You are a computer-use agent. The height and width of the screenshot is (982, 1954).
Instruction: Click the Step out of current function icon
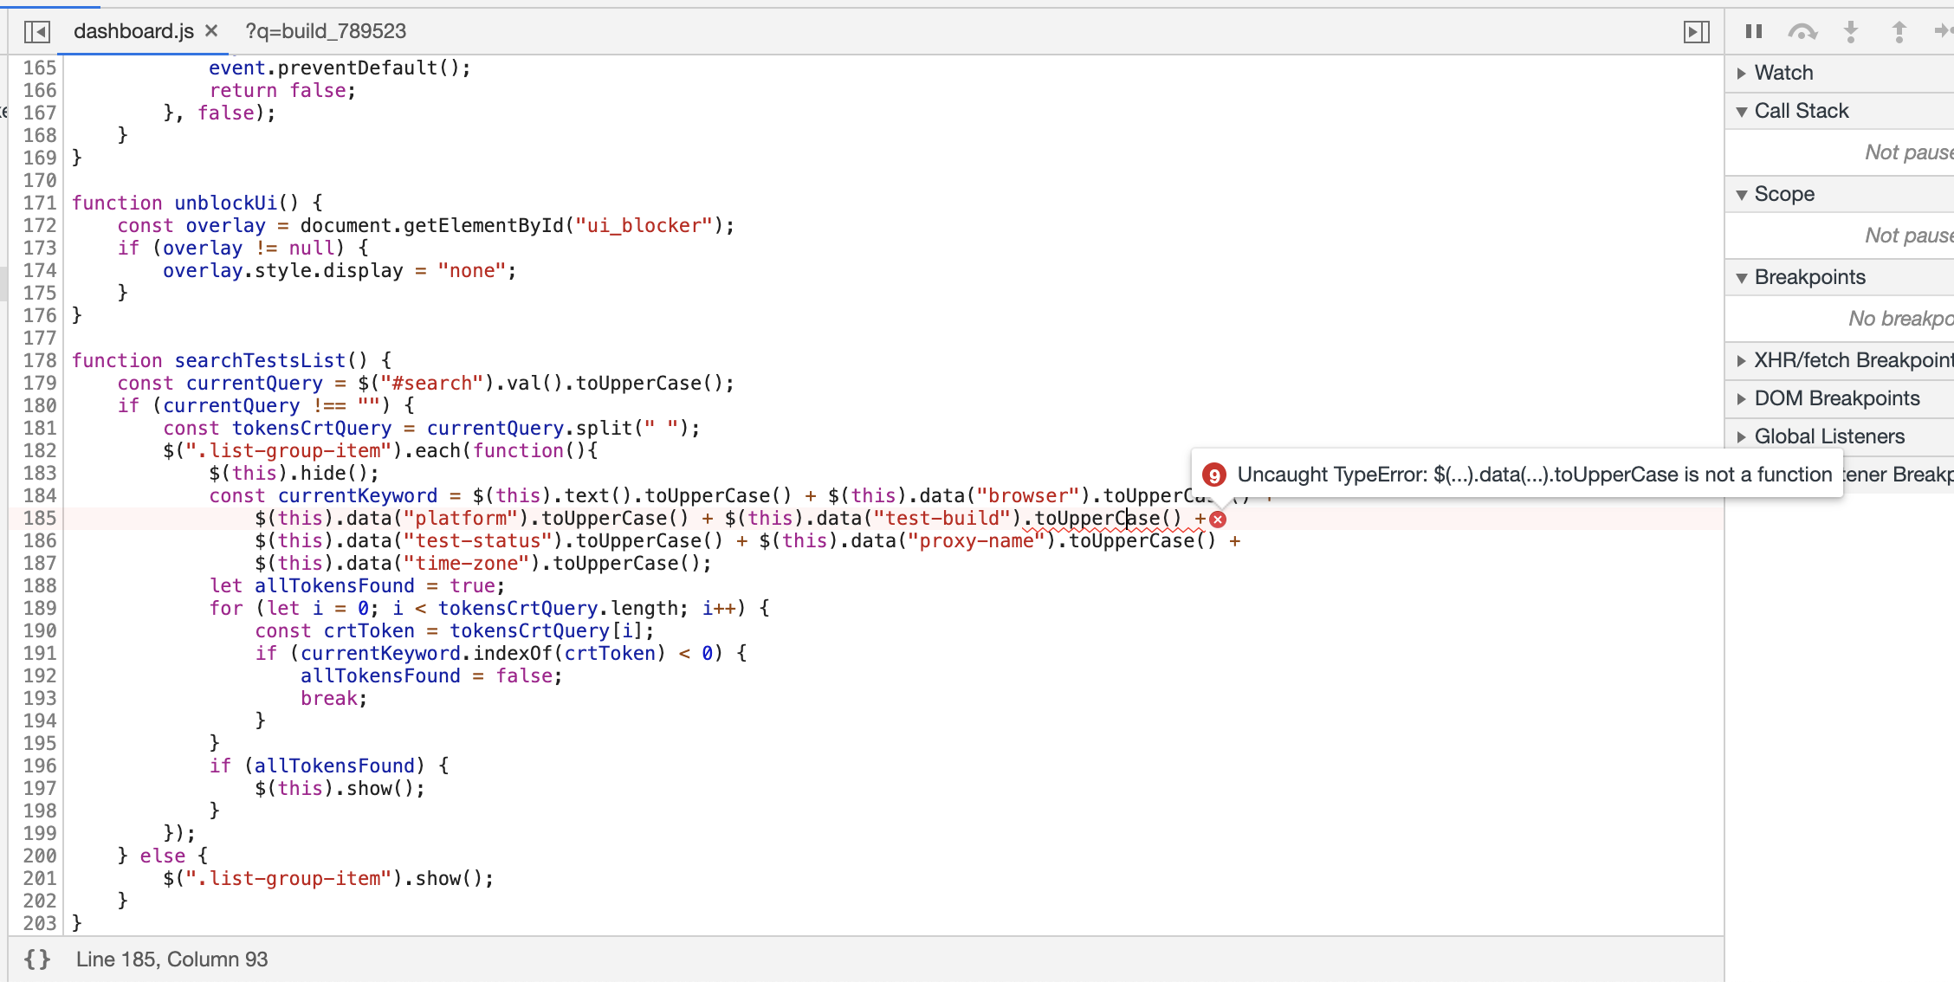(x=1899, y=31)
